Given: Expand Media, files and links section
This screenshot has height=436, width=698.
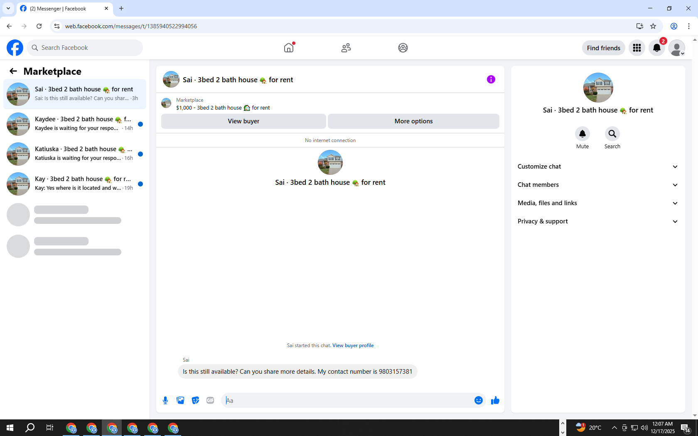Looking at the screenshot, I should [x=598, y=203].
